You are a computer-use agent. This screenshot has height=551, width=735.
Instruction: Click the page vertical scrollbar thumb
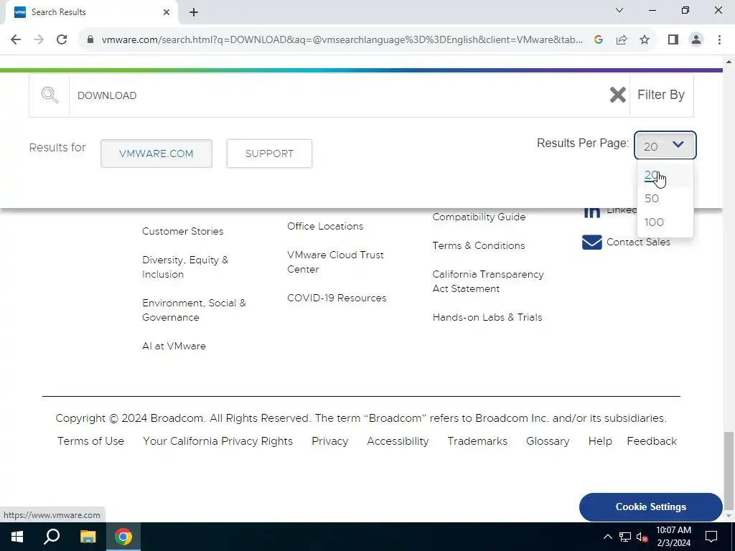coord(729,469)
